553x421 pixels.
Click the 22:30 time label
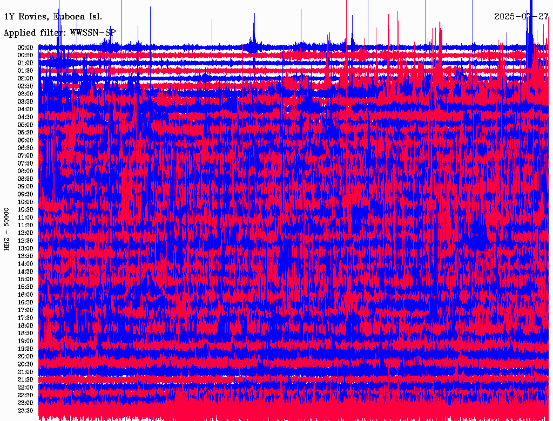(x=25, y=395)
